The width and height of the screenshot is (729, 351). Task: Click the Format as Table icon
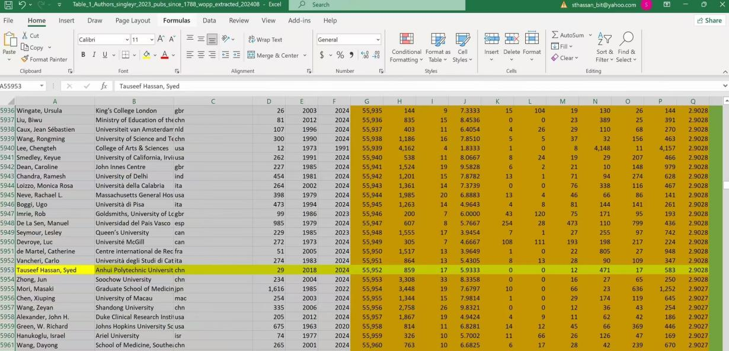438,47
